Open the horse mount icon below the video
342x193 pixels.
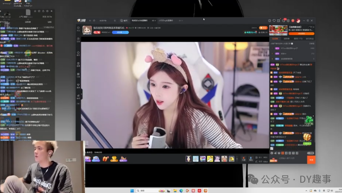coord(123,159)
